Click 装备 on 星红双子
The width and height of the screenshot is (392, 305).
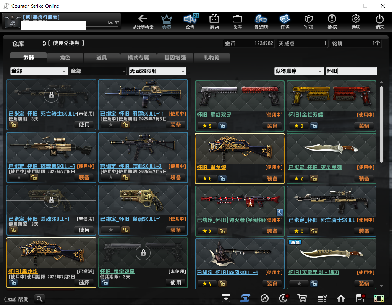pos(272,126)
